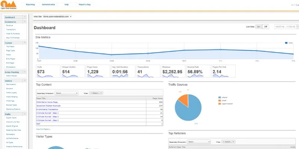Turn Live View Off
Screen dimensions: 299x149
pos(266,27)
